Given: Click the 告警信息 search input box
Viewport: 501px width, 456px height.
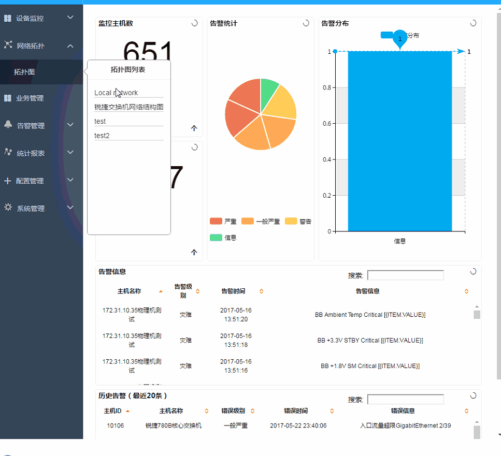Looking at the screenshot, I should point(406,275).
